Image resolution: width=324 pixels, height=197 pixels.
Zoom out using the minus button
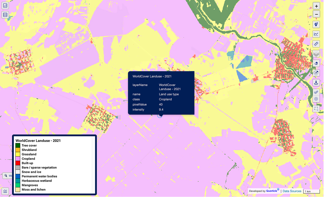click(316, 15)
